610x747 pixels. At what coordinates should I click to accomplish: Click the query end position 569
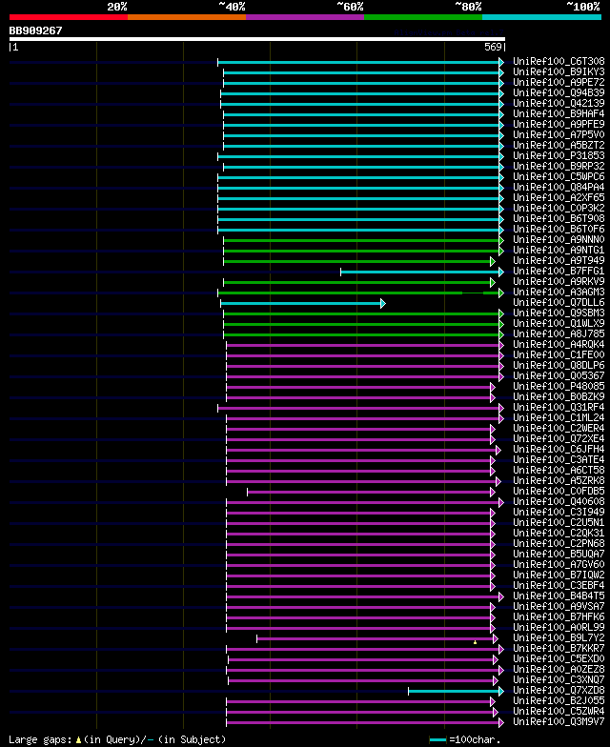click(x=494, y=47)
